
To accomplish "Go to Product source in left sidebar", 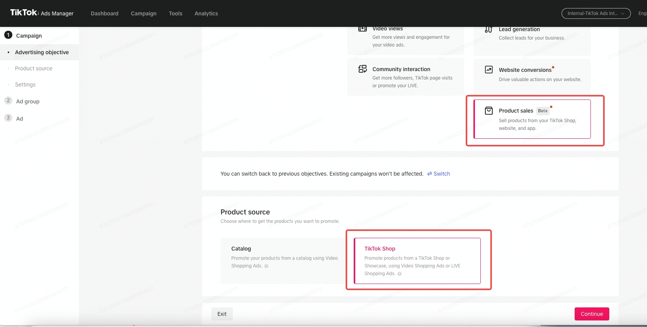I will [x=33, y=68].
